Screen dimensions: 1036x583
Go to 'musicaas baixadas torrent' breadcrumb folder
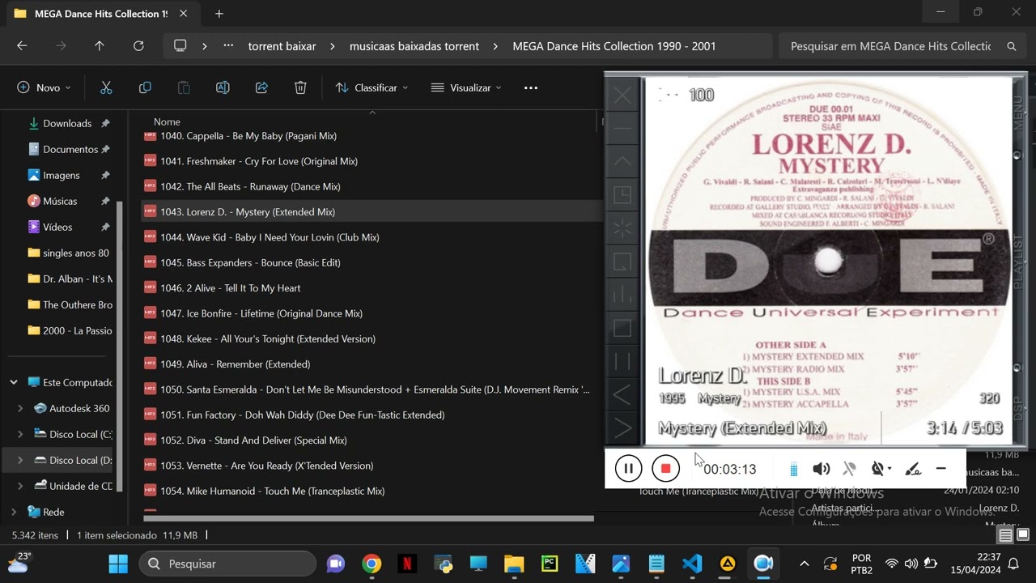(x=414, y=46)
